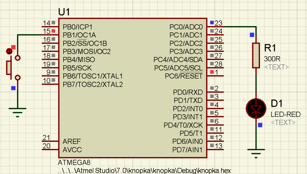Viewport: 307px width, 174px height.
Task: Click the red logic indicator at pin 15
Action: click(53, 31)
